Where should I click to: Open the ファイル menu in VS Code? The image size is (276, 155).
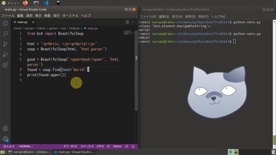tap(8, 15)
